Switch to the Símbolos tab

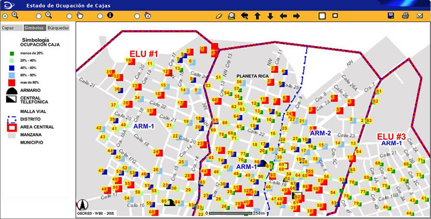pyautogui.click(x=34, y=28)
